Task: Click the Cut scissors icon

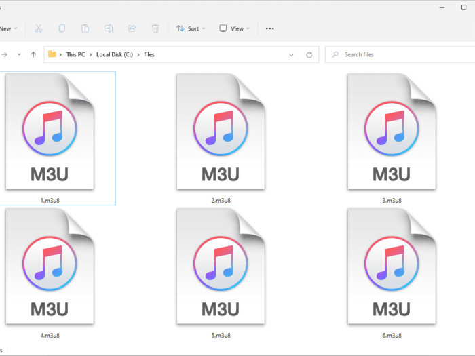Action: pyautogui.click(x=38, y=28)
